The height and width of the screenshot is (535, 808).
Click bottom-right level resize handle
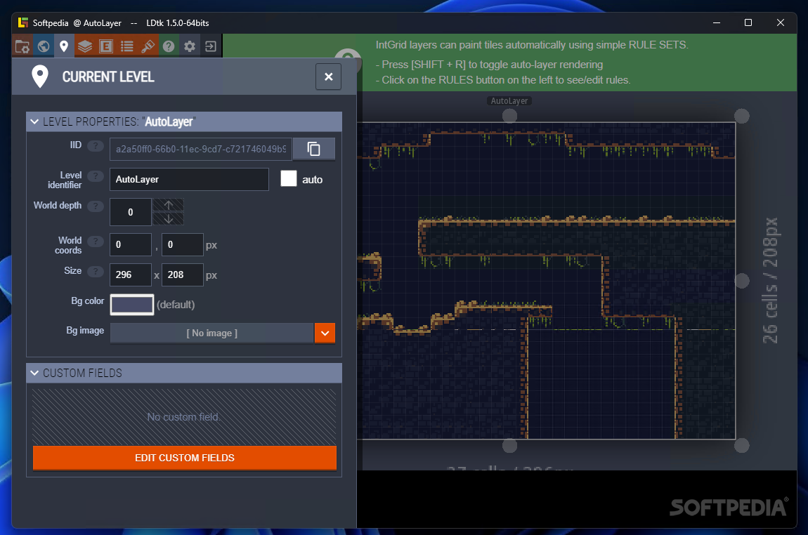tap(741, 445)
